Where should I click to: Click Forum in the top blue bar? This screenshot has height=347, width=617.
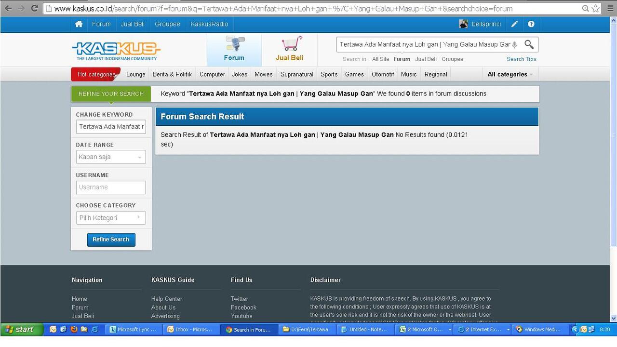101,24
